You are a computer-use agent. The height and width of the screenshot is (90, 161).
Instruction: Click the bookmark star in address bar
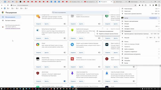point(135,5)
